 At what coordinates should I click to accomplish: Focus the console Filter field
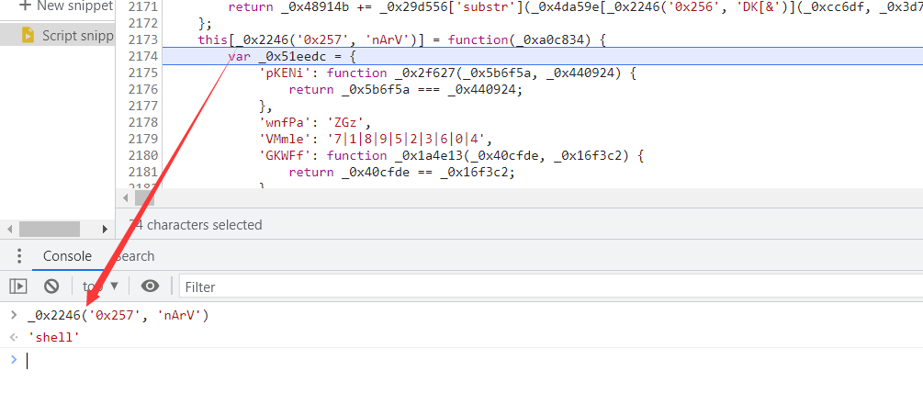click(x=550, y=287)
